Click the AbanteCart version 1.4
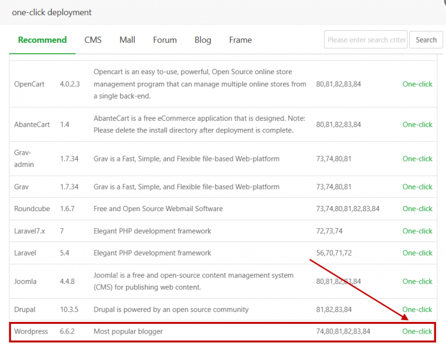The width and height of the screenshot is (446, 350). [x=65, y=124]
